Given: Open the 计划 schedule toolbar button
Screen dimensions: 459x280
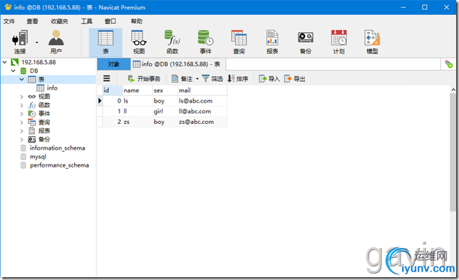Looking at the screenshot, I should pyautogui.click(x=339, y=42).
